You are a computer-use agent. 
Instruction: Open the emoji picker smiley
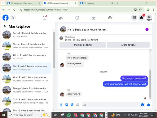pyautogui.click(x=142, y=105)
